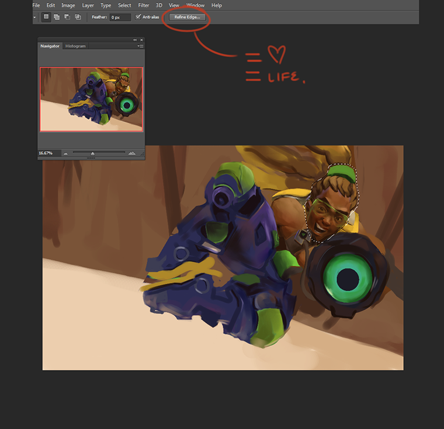Collapse the Navigator panel with double arrows
This screenshot has height=429, width=444.
[135, 40]
